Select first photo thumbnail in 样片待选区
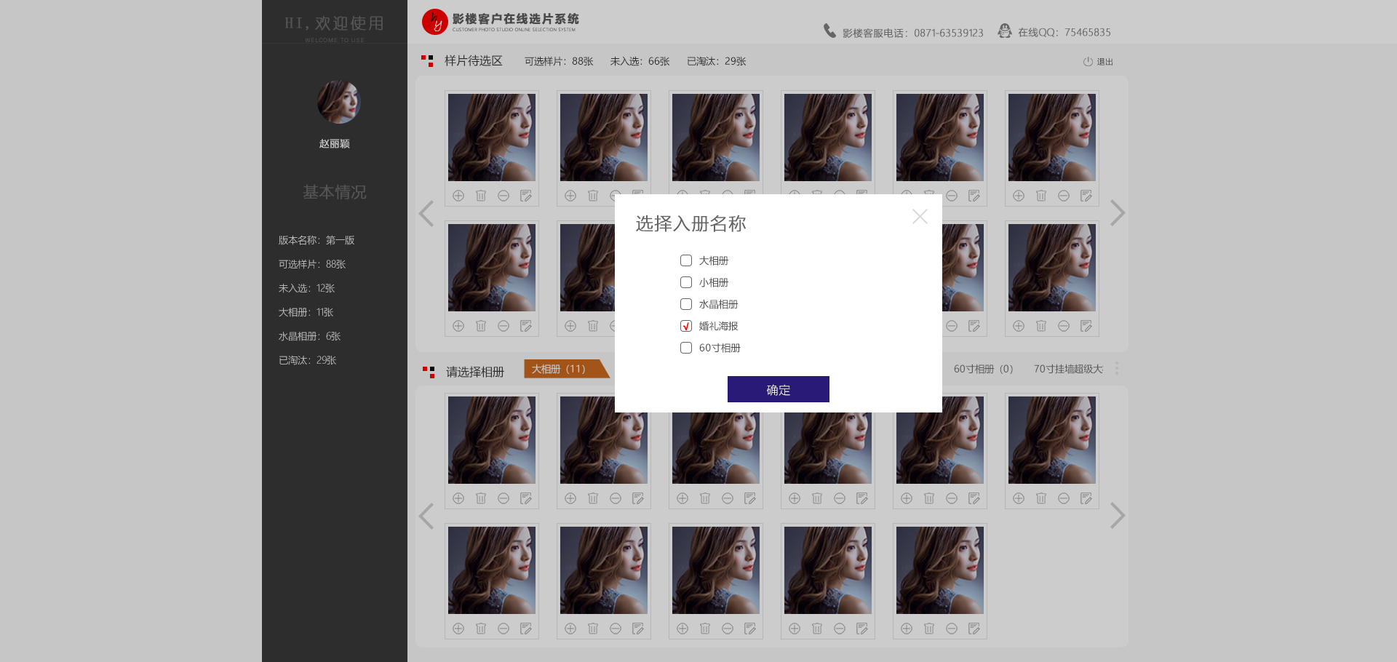Viewport: 1397px width, 662px height. coord(492,137)
